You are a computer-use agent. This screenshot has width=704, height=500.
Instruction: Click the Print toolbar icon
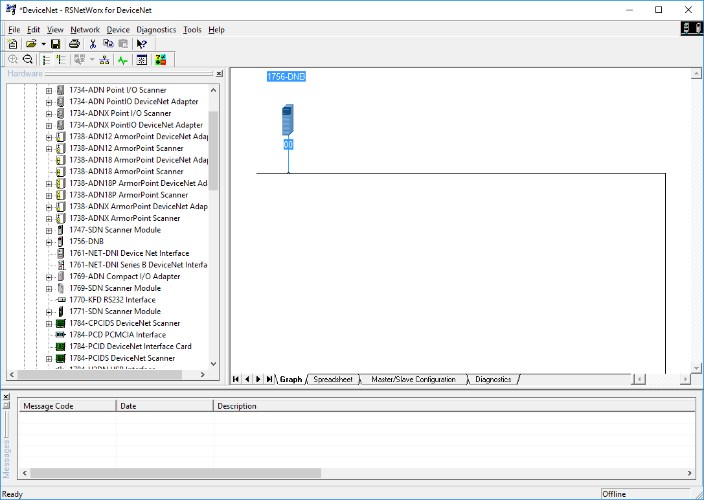(74, 43)
